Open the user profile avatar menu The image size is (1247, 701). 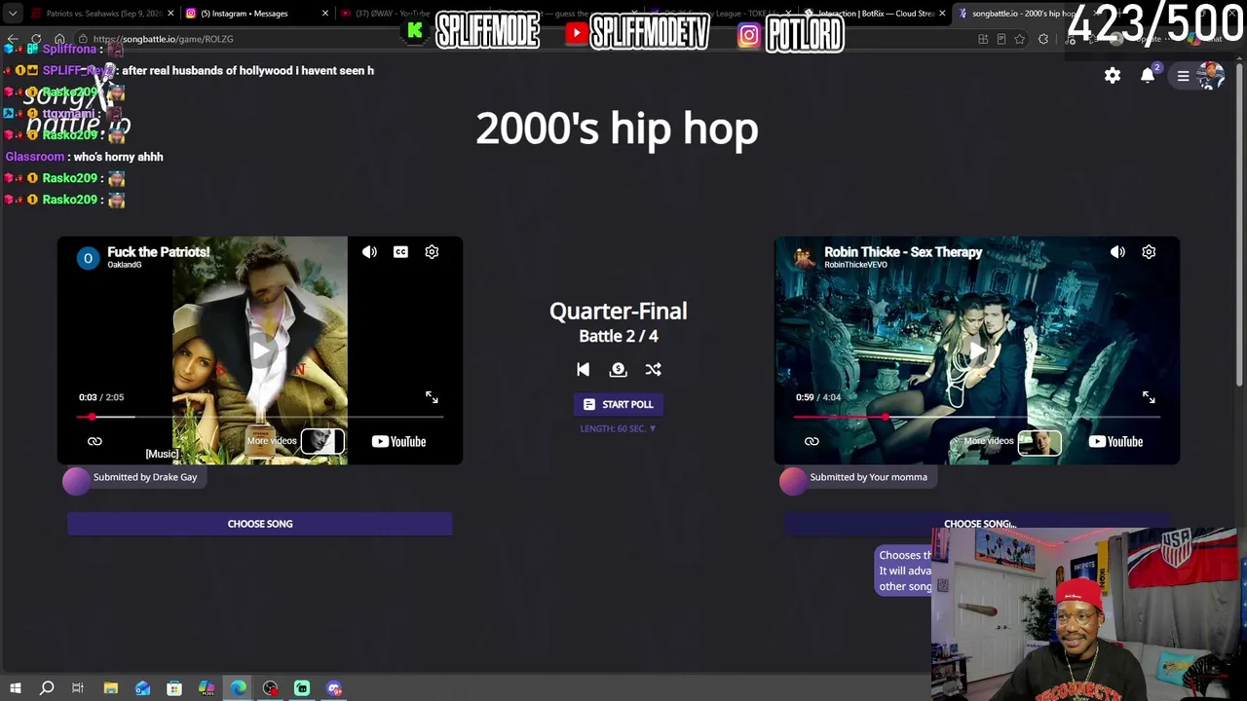[1211, 76]
